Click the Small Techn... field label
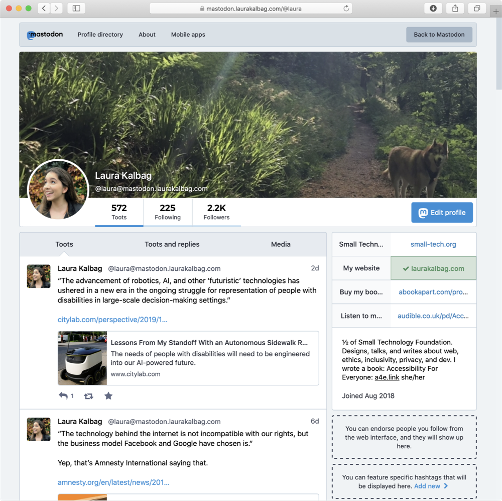 point(361,244)
